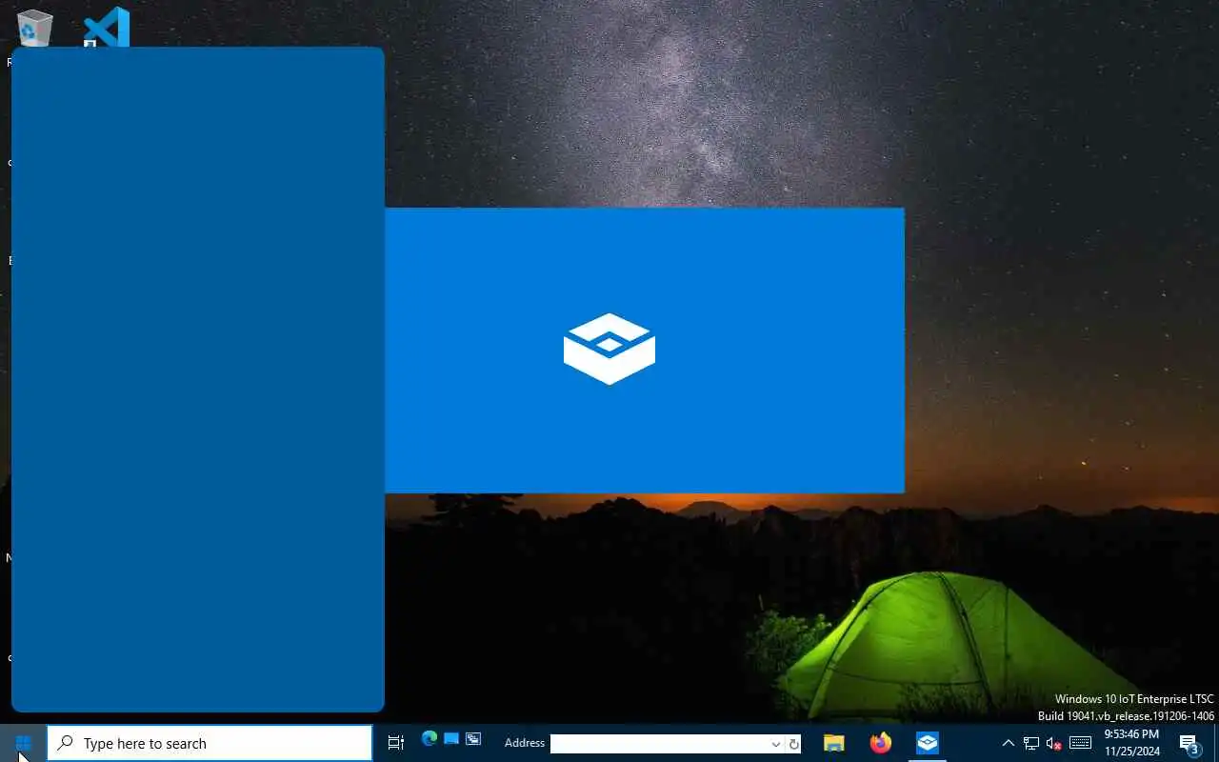
Task: Click the Address toolbar refresh button
Action: pyautogui.click(x=793, y=744)
